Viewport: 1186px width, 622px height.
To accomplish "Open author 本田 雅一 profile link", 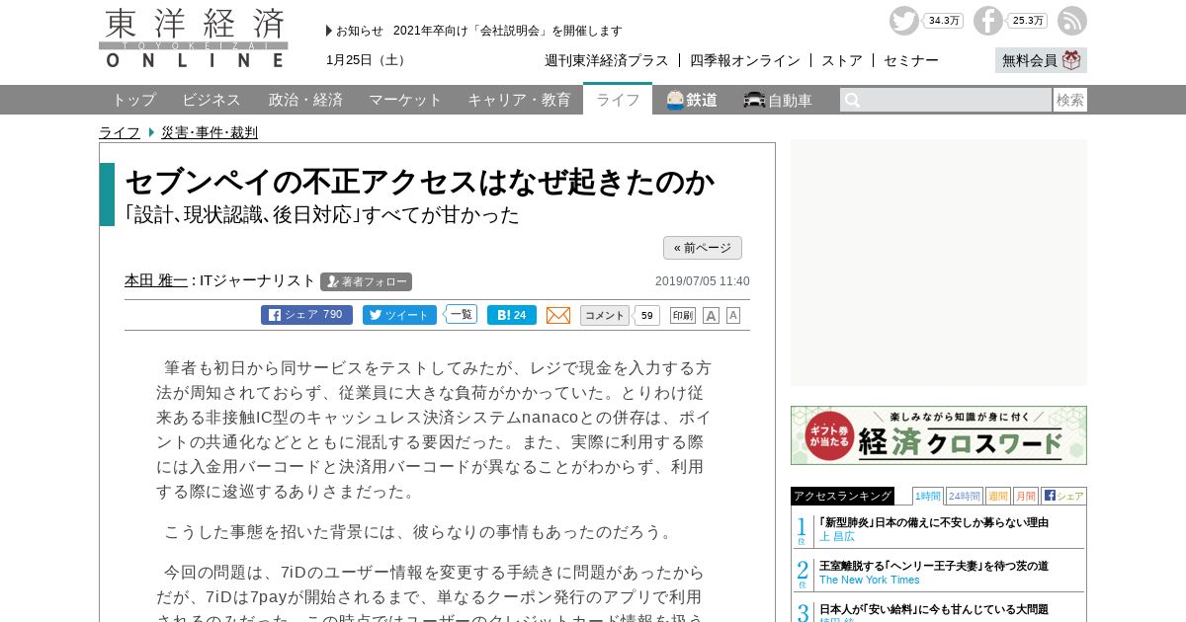I will (156, 280).
